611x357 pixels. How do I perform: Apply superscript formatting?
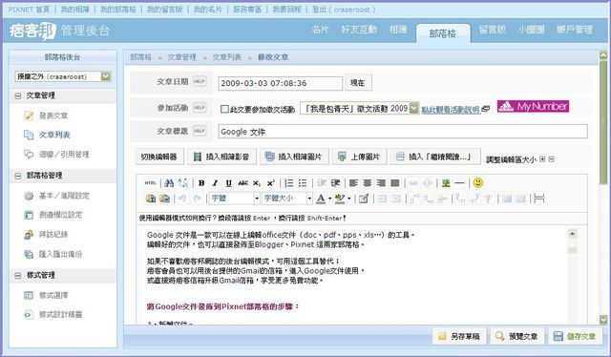coord(271,182)
